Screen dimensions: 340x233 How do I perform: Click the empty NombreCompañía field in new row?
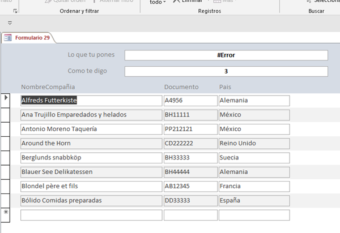click(x=91, y=215)
